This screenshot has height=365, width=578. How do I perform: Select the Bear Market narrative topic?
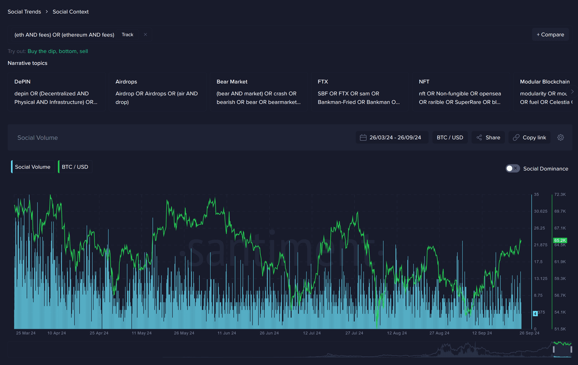259,92
